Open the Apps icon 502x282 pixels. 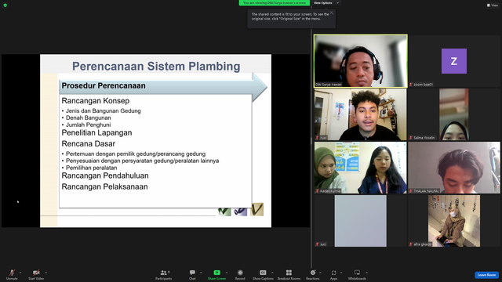[333, 273]
